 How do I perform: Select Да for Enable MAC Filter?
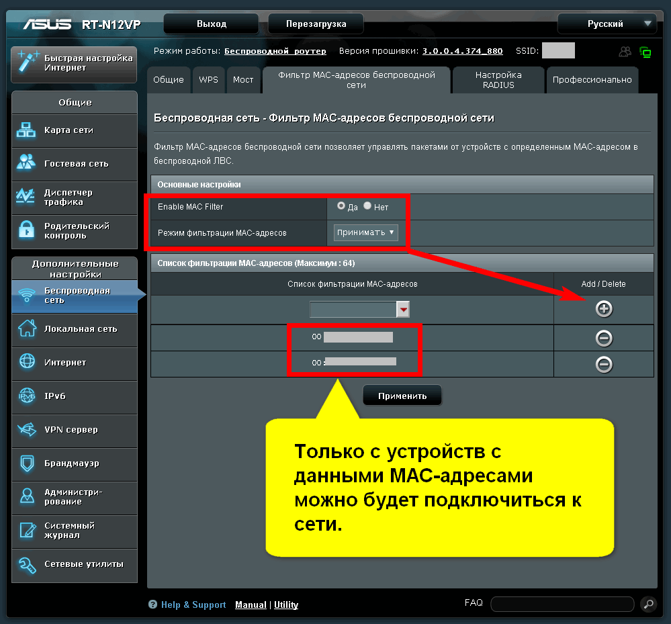(341, 206)
